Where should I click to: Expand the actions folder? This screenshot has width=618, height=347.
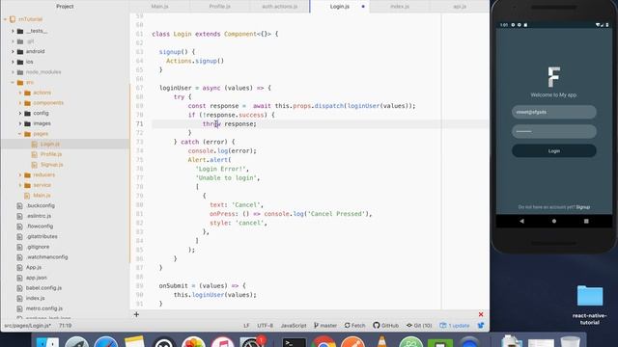[x=20, y=93]
